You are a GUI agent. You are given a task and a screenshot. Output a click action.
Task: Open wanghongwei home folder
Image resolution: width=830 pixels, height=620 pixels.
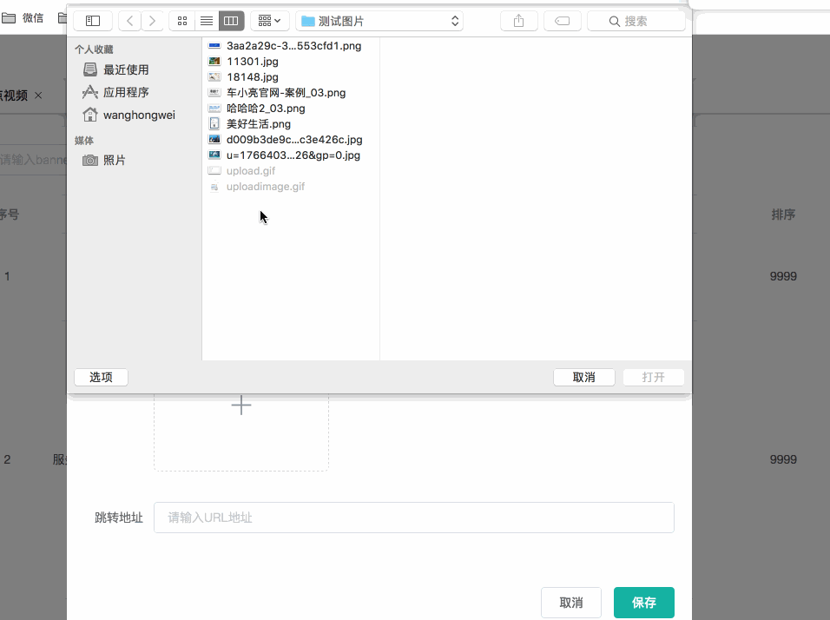[128, 115]
